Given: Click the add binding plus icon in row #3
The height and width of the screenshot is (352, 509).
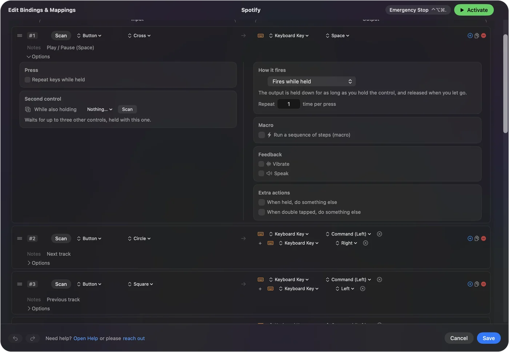Looking at the screenshot, I should click(x=470, y=284).
